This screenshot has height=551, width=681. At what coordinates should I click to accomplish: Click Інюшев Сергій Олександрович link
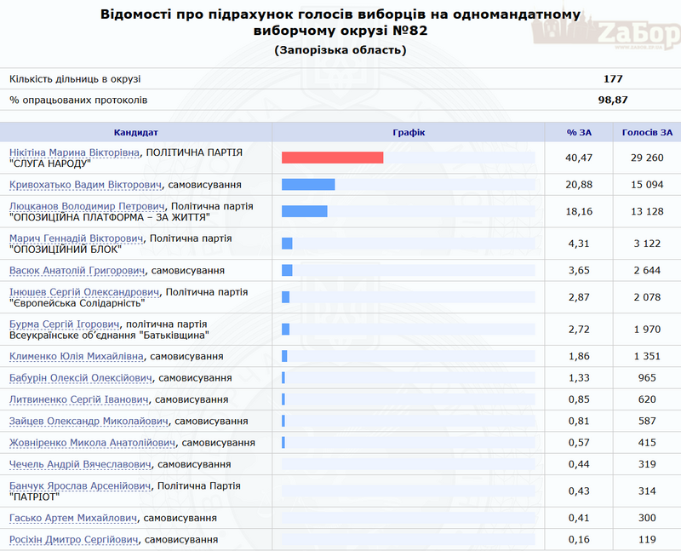coord(84,292)
